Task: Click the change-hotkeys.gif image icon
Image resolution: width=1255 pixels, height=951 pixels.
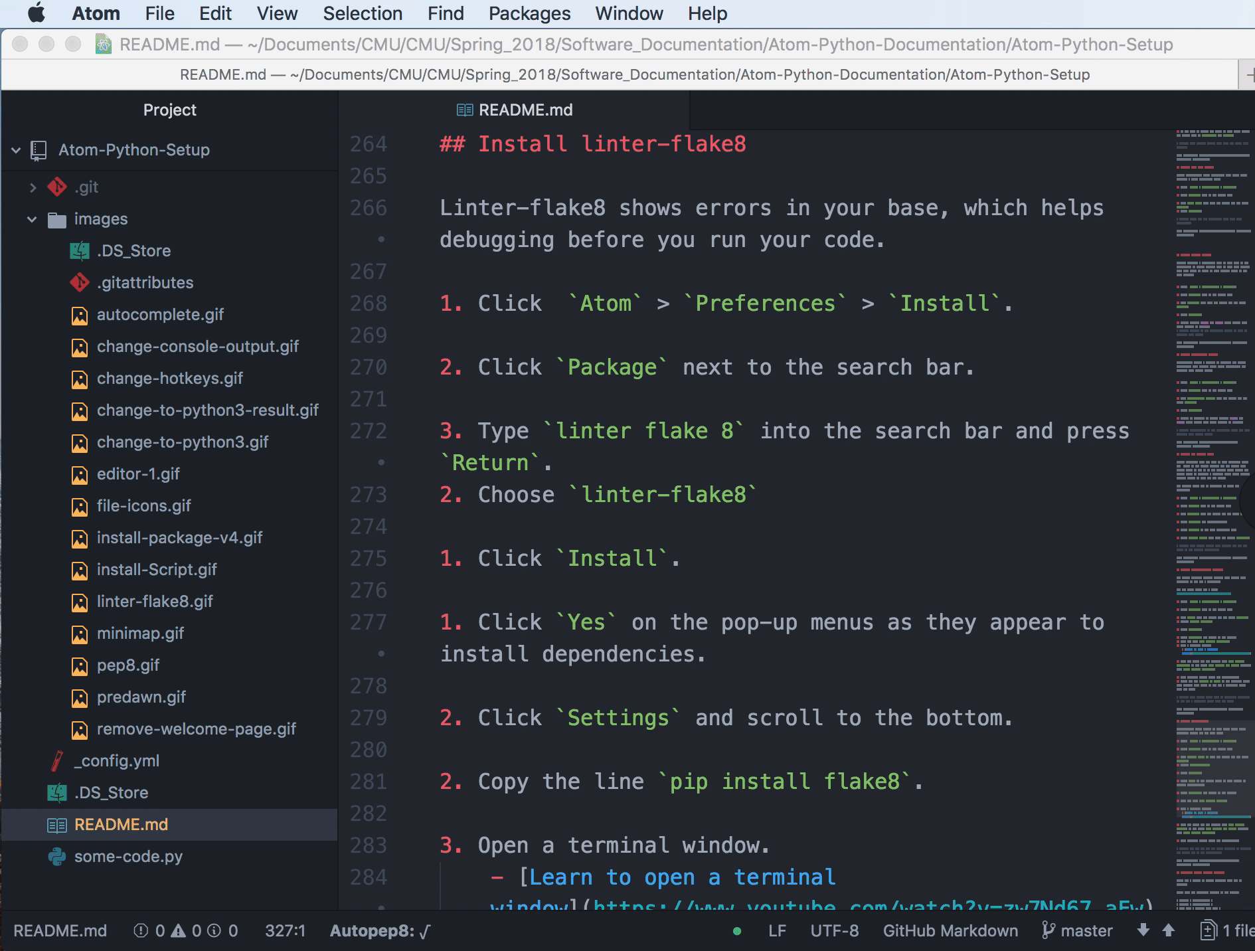Action: [80, 379]
